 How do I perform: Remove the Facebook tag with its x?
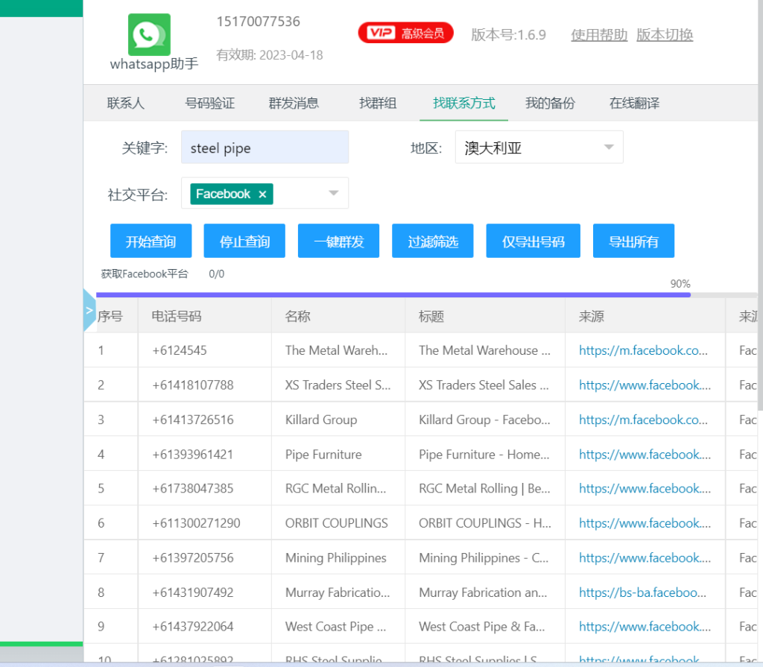tap(262, 195)
